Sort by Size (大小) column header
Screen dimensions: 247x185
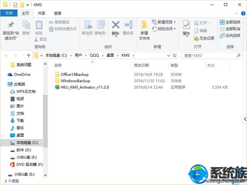pos(211,65)
